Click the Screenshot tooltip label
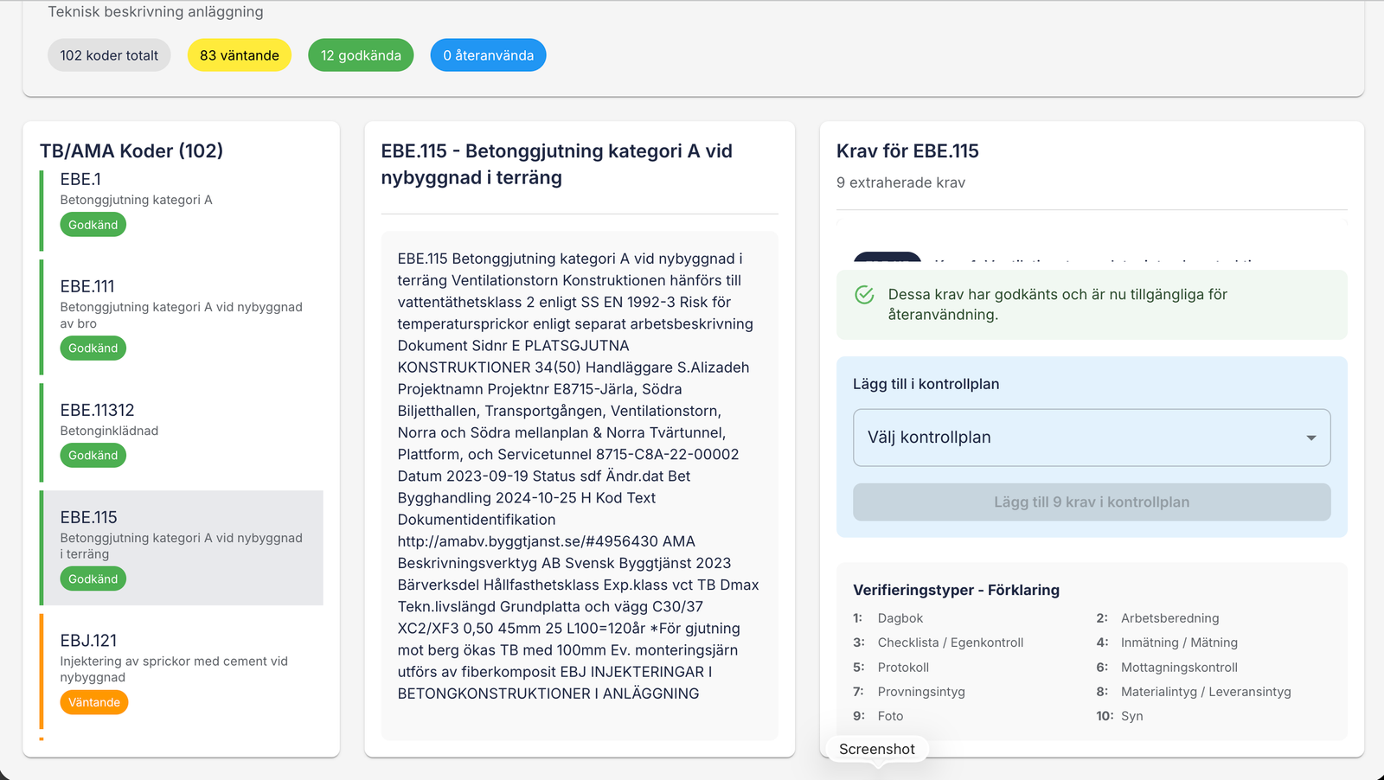Image resolution: width=1384 pixels, height=780 pixels. tap(876, 749)
